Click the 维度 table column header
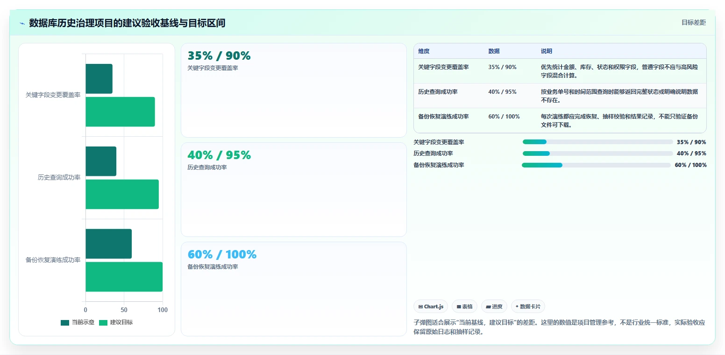725x355 pixels. (x=424, y=51)
